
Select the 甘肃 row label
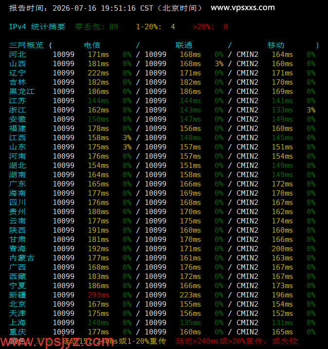18,239
